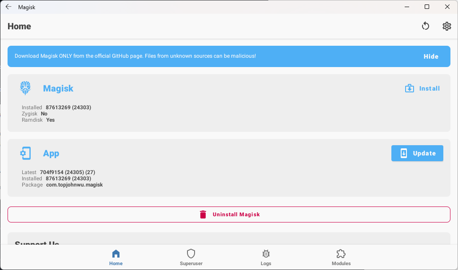This screenshot has width=458, height=270.
Task: Open the Superuser tab label
Action: click(191, 263)
